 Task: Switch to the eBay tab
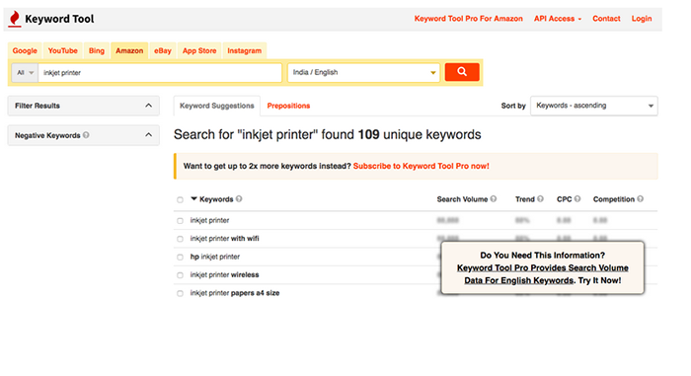163,50
